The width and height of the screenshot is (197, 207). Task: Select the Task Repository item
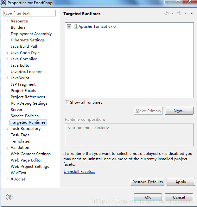26,129
